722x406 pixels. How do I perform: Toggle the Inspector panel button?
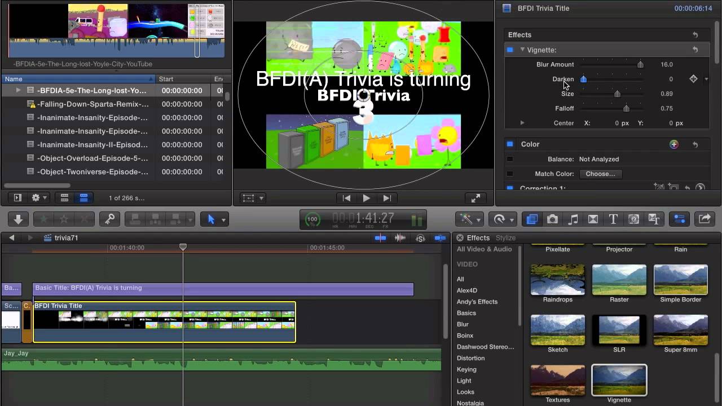680,219
